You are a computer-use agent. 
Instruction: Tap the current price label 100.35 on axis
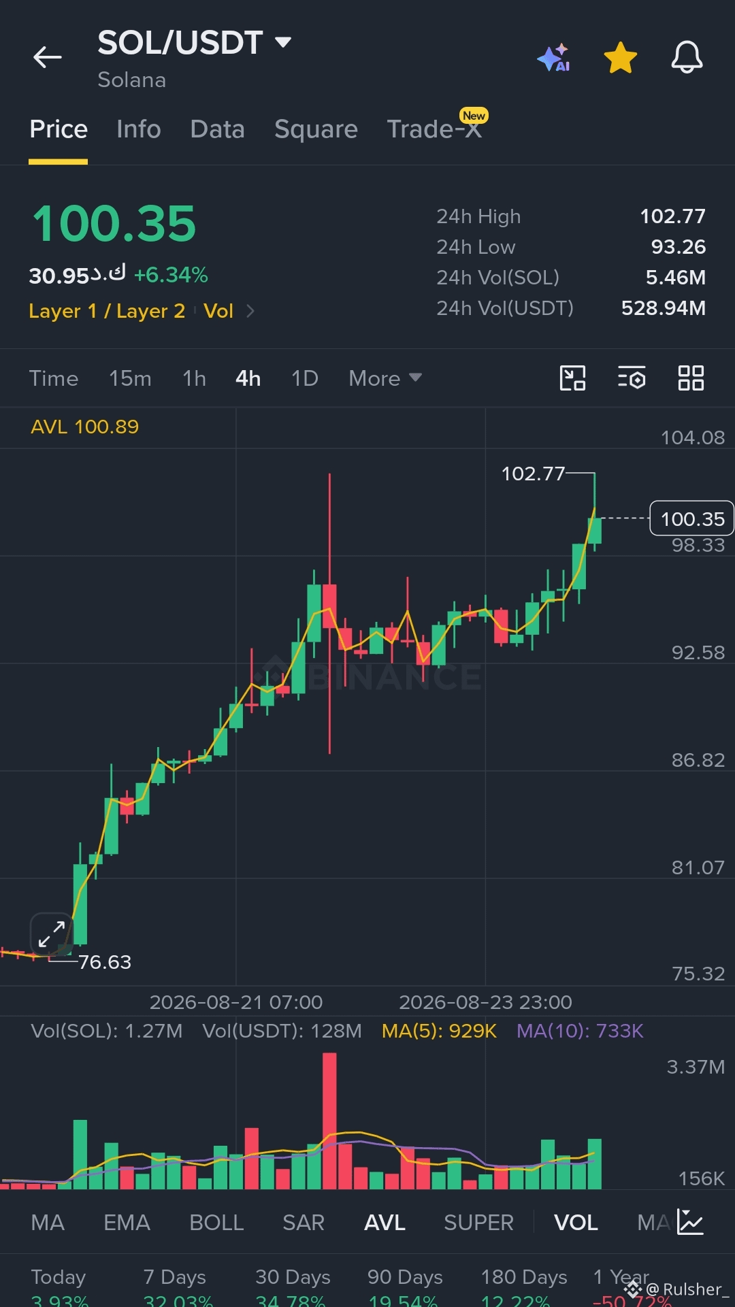point(692,518)
